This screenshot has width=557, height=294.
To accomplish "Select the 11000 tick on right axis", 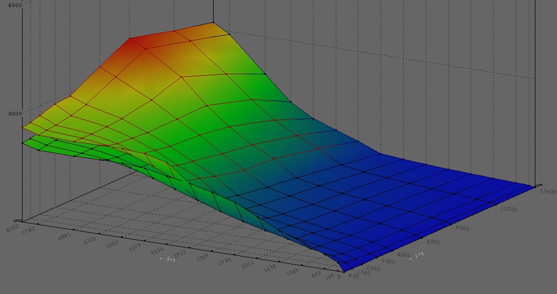I will point(508,210).
